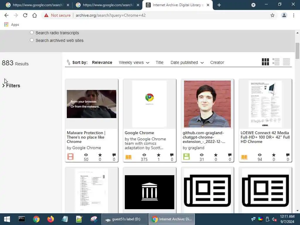Screen dimensions: 300x225
Task: Open the Apps shortcut in bookmarks bar
Action: 11,25
